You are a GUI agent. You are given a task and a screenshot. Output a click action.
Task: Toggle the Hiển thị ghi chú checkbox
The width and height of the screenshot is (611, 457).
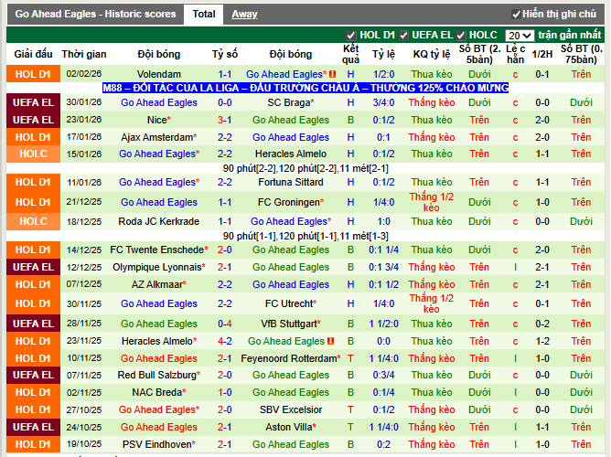(516, 15)
